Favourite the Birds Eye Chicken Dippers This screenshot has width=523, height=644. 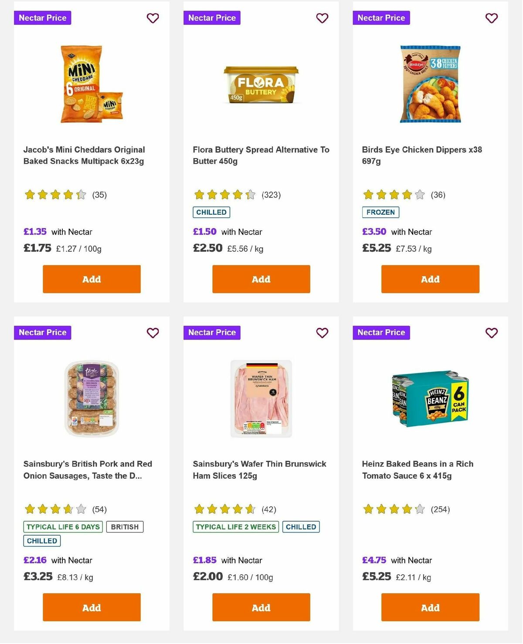[x=491, y=18]
